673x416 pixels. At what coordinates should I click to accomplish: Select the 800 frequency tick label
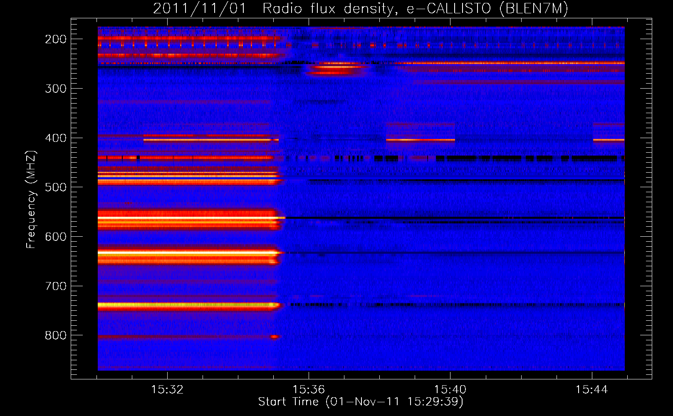[56, 335]
